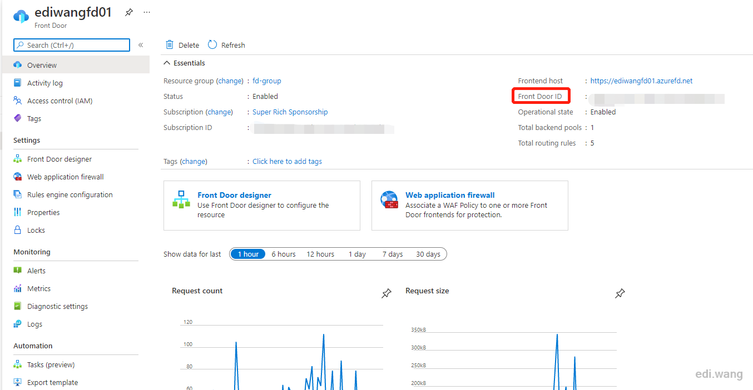Click the Diagnostic settings icon
The width and height of the screenshot is (753, 390).
pos(17,306)
